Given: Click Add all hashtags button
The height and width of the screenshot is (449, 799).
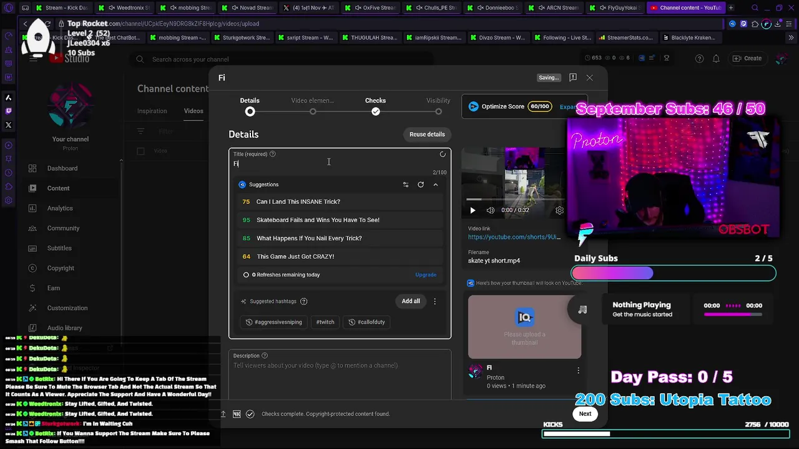Looking at the screenshot, I should (411, 301).
